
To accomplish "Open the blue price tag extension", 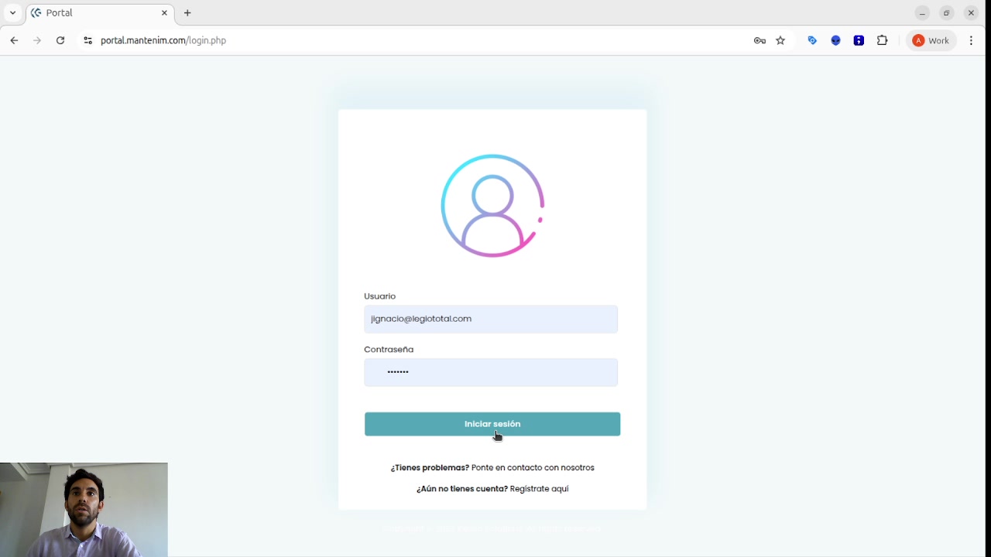I will [812, 41].
